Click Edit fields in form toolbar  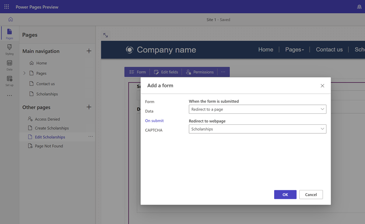pyautogui.click(x=166, y=72)
